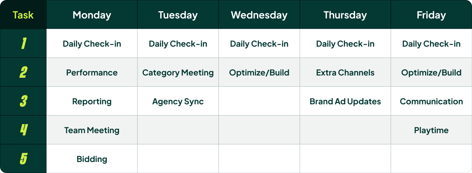Click the task number 3 row label
The image size is (472, 173).
point(23,101)
